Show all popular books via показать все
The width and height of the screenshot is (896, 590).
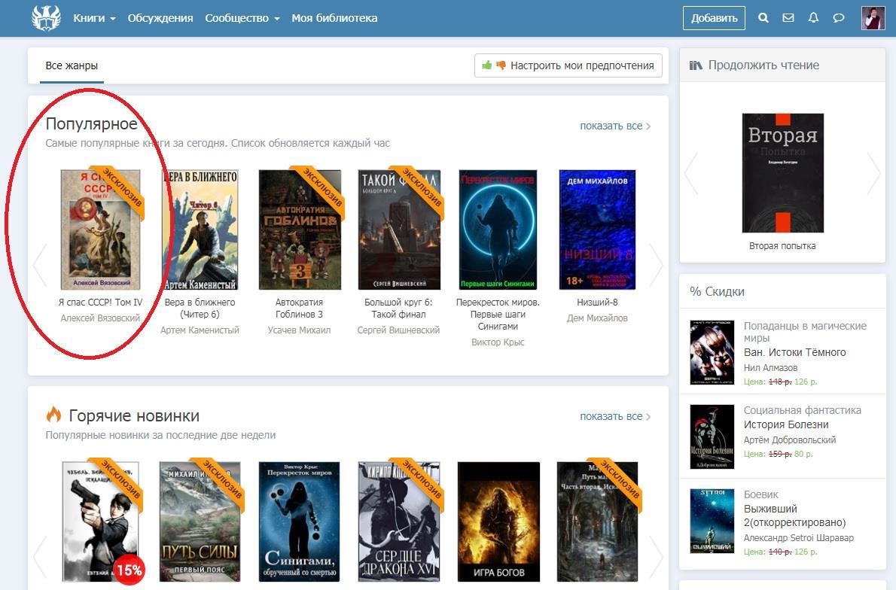click(614, 126)
